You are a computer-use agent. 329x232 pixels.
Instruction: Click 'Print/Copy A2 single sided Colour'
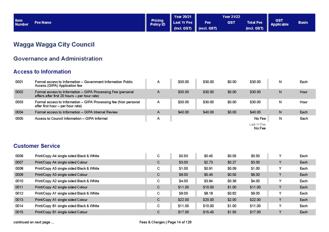click(x=61, y=187)
